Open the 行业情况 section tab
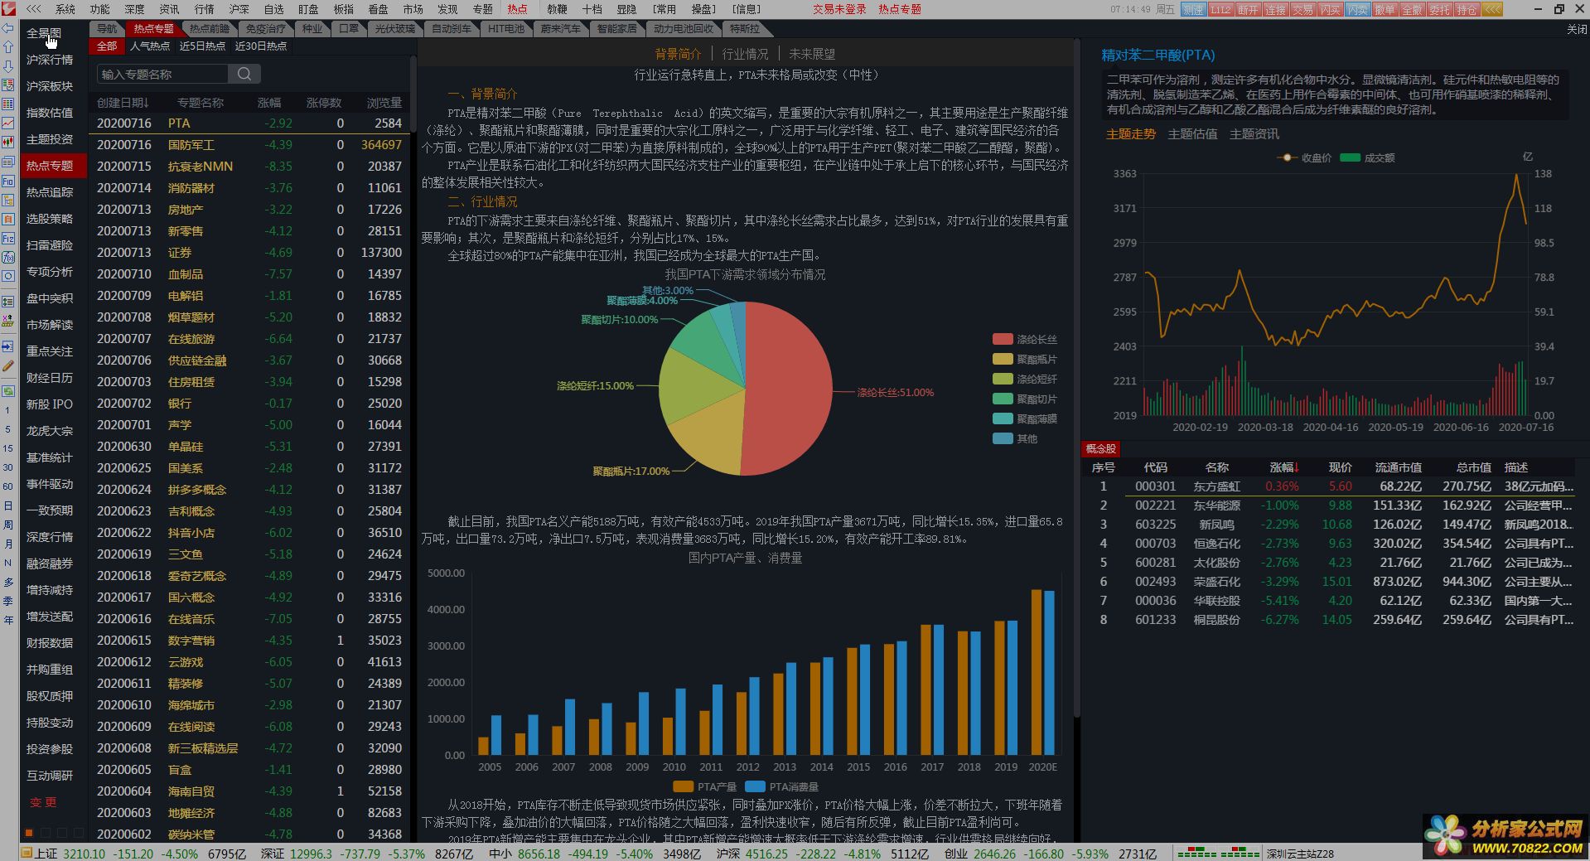Screen dimensions: 1590x861 coord(745,54)
